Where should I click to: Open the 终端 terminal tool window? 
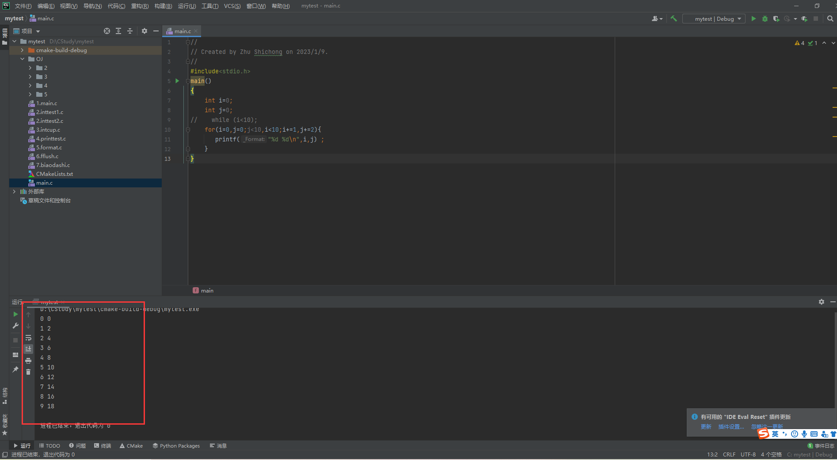tap(103, 445)
